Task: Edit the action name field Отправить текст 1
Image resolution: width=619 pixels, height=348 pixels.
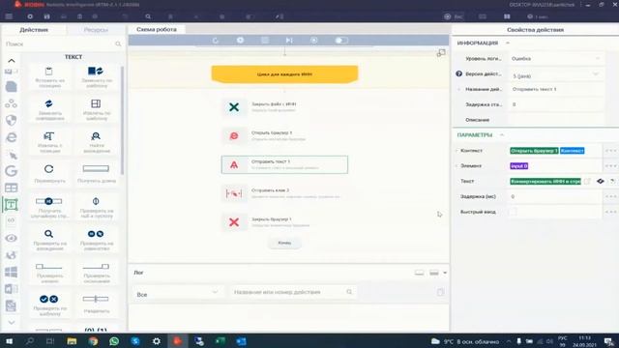Action: 555,89
